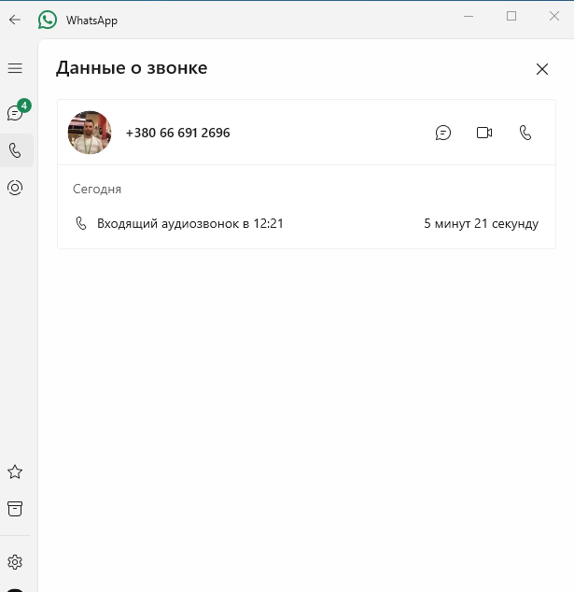Show starred messages

(15, 472)
